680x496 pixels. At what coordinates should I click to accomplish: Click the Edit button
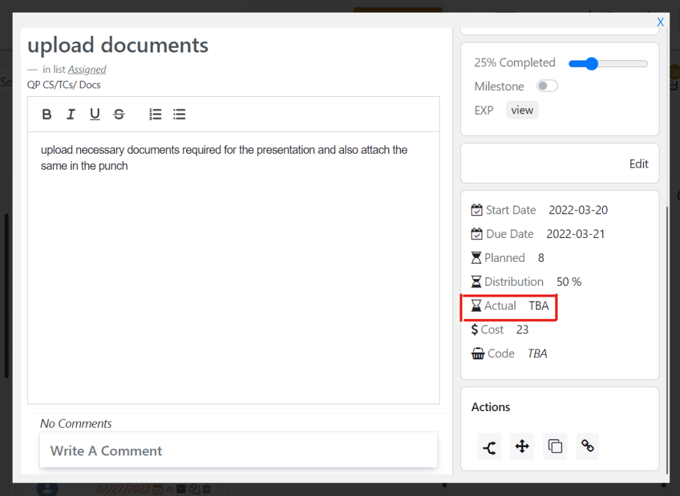coord(639,164)
